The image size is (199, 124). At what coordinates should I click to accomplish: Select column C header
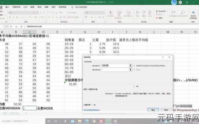coord(30,32)
